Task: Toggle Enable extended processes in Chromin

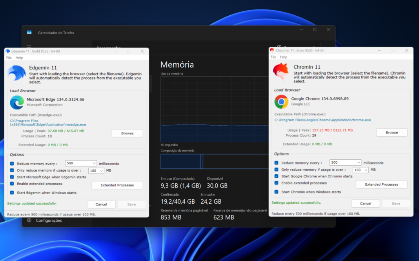Action: (x=277, y=183)
